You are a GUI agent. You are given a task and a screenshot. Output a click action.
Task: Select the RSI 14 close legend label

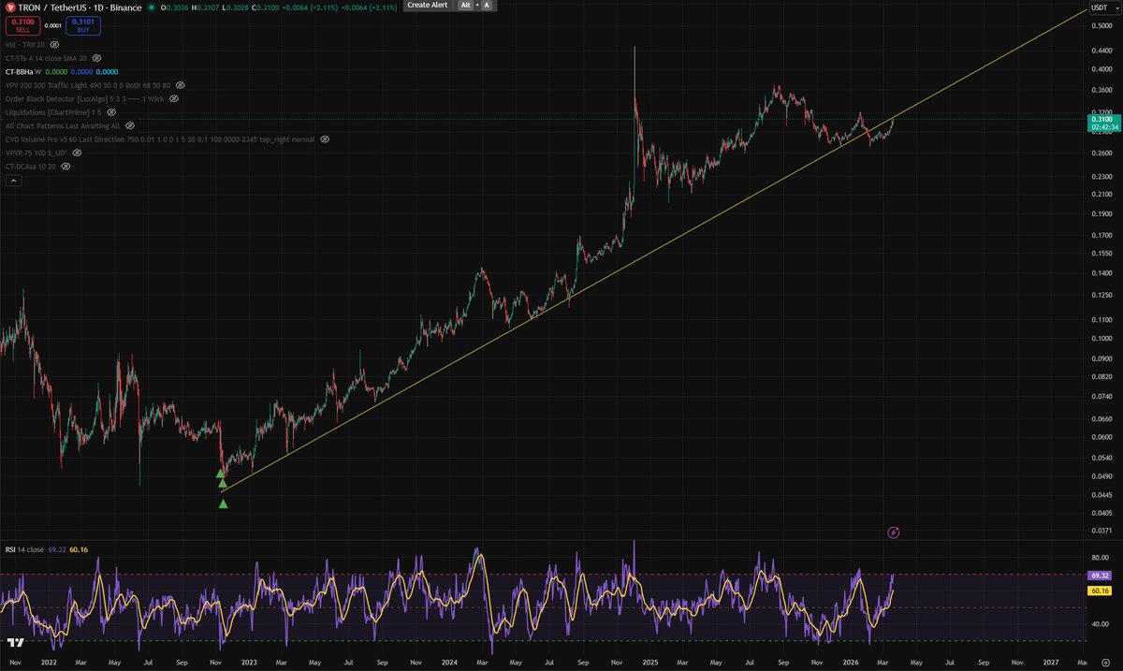[23, 549]
